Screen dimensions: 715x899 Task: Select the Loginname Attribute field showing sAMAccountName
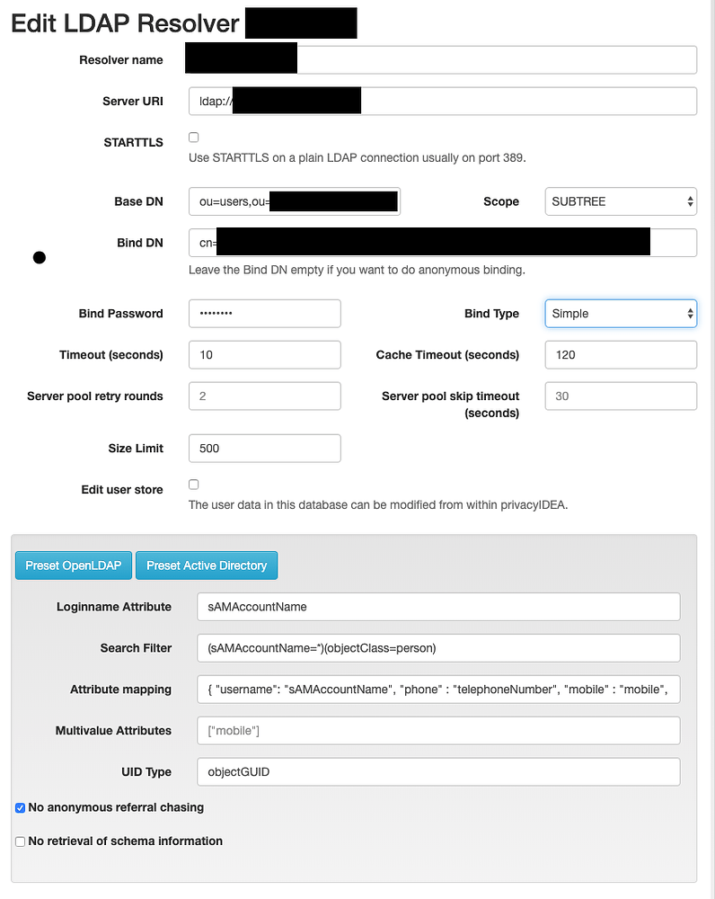point(438,606)
